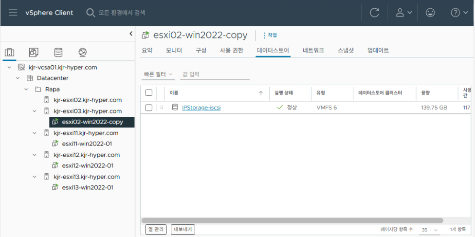This screenshot has height=237, width=475.
Task: Click the search magnifier icon
Action: click(x=90, y=13)
